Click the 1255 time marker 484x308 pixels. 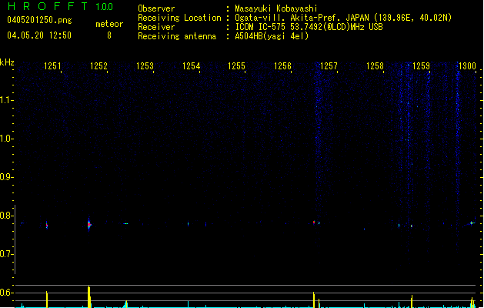(x=236, y=66)
